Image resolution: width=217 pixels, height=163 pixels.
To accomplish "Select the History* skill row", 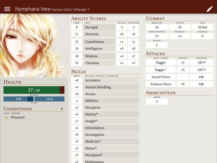I will pos(111,114).
